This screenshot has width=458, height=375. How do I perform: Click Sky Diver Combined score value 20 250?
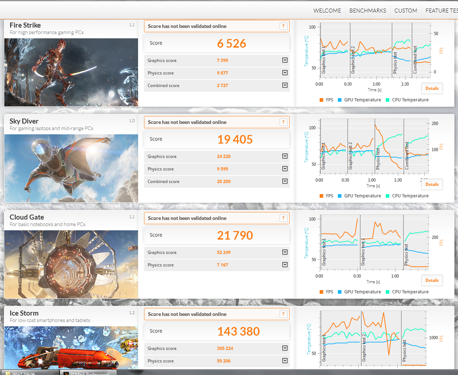point(224,181)
